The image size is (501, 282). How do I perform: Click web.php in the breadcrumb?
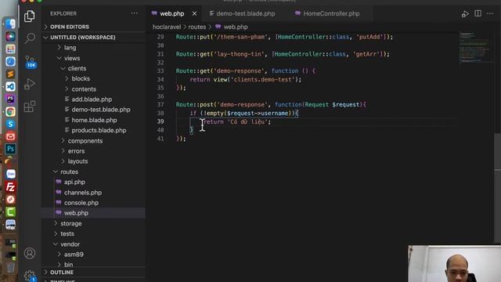[x=236, y=27]
